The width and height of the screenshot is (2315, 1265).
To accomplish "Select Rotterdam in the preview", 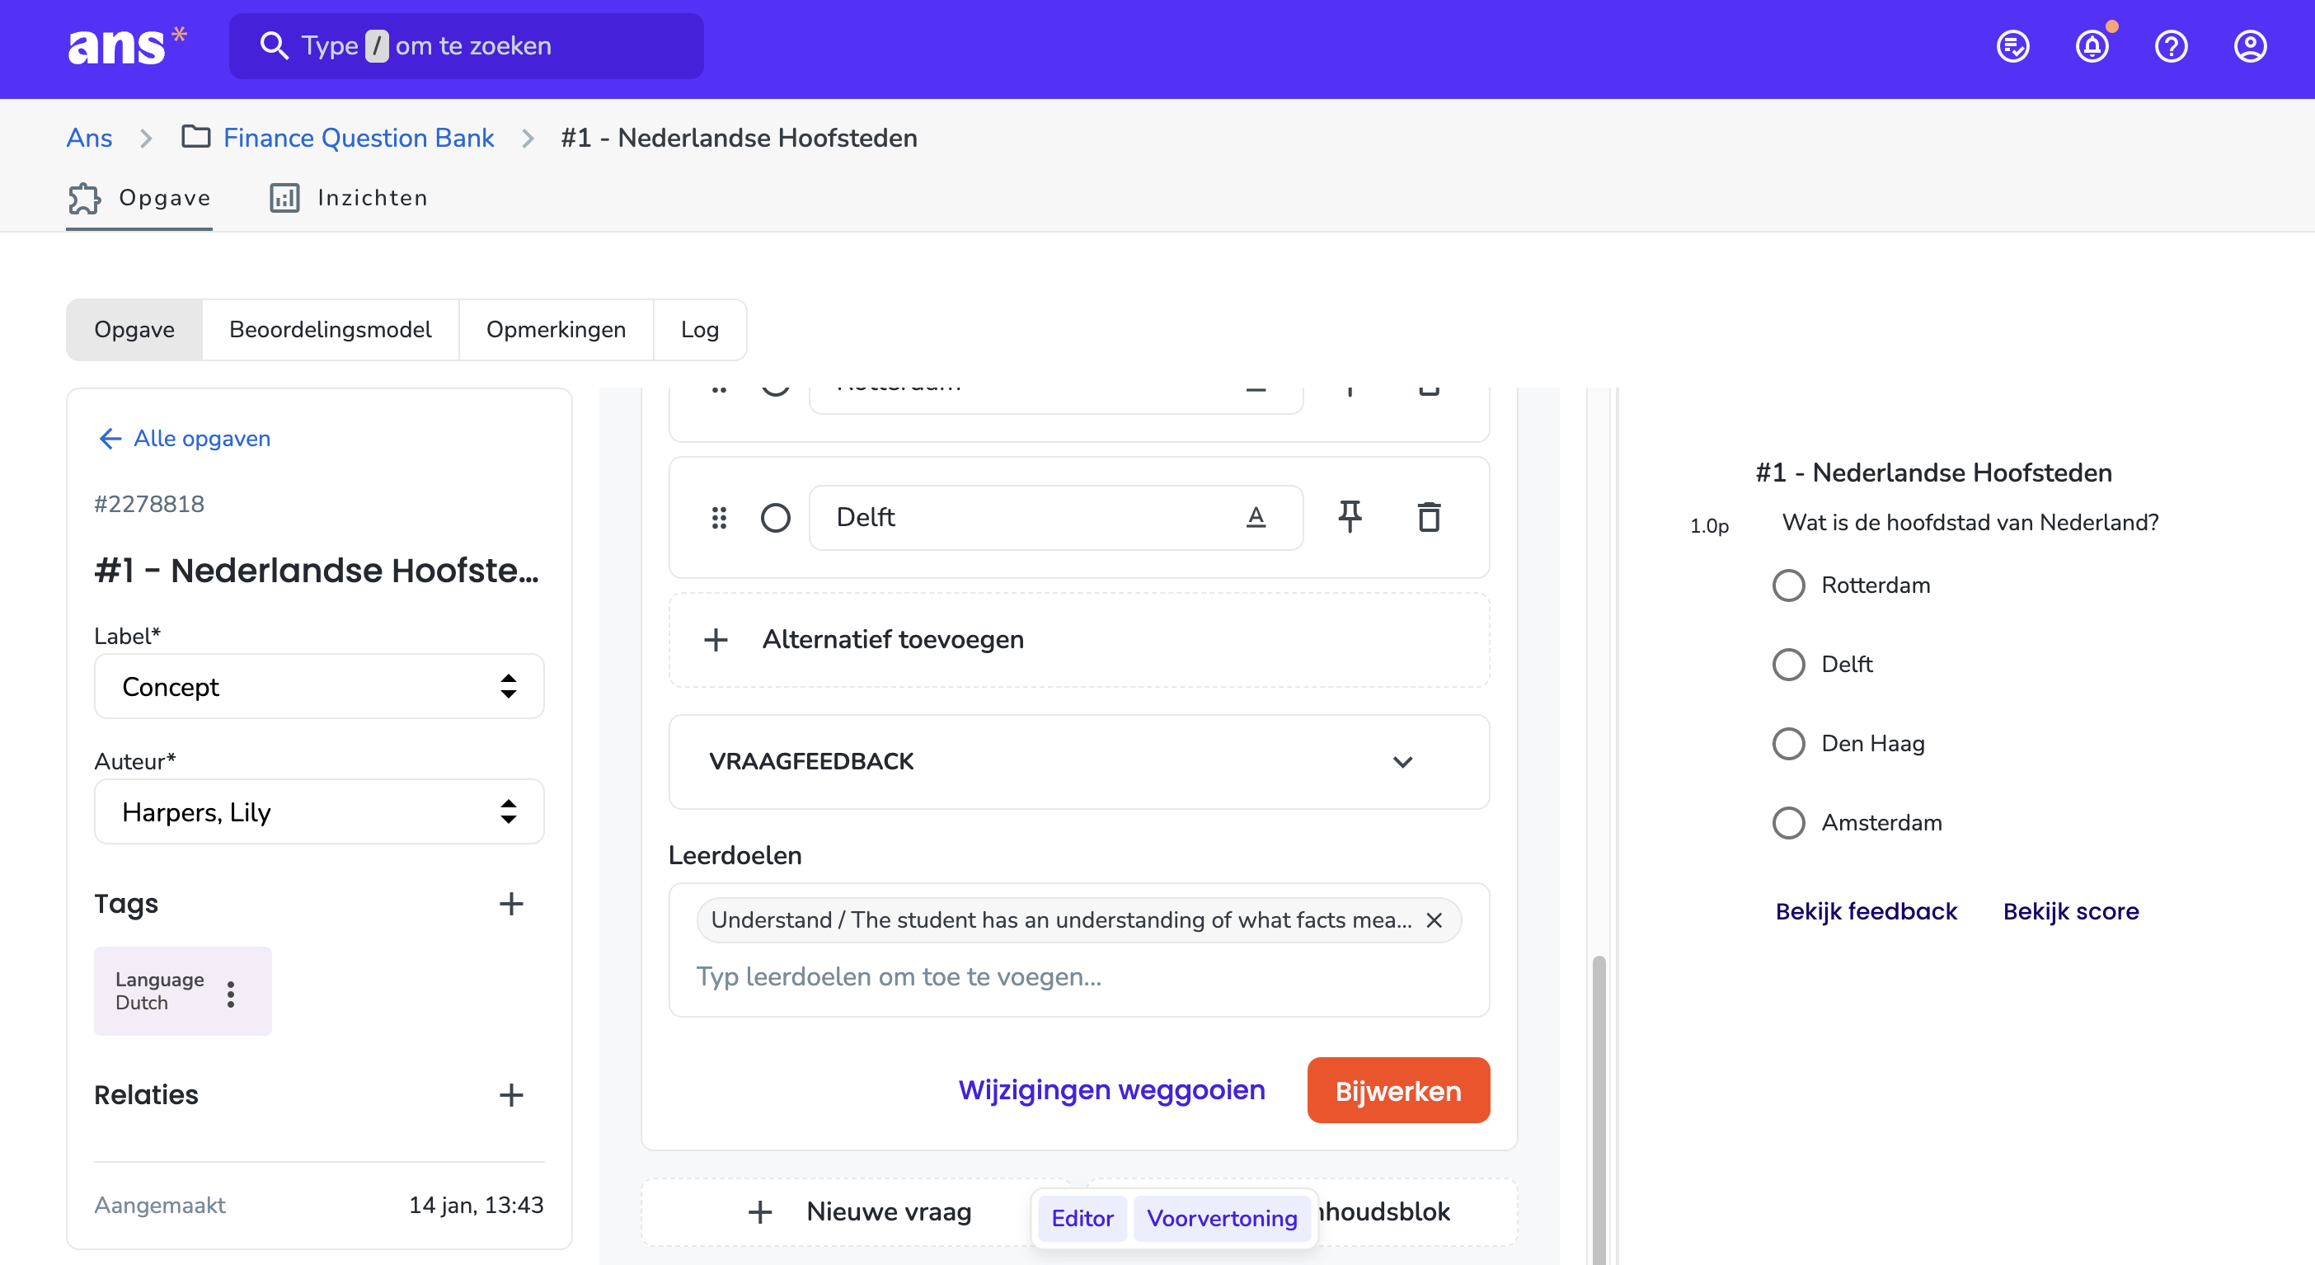I will [x=1788, y=585].
